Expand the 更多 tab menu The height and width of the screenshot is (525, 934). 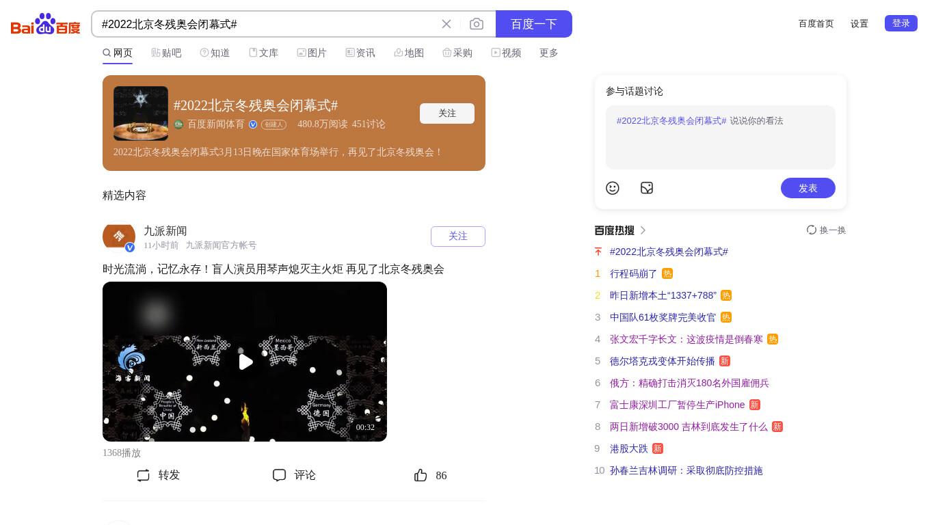549,53
